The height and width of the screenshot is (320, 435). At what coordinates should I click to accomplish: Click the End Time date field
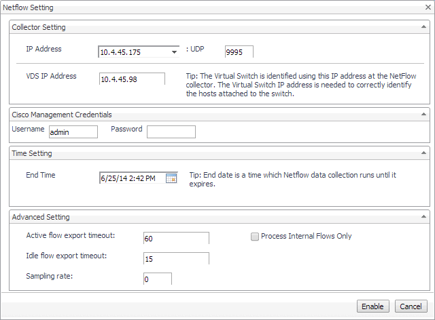click(132, 178)
